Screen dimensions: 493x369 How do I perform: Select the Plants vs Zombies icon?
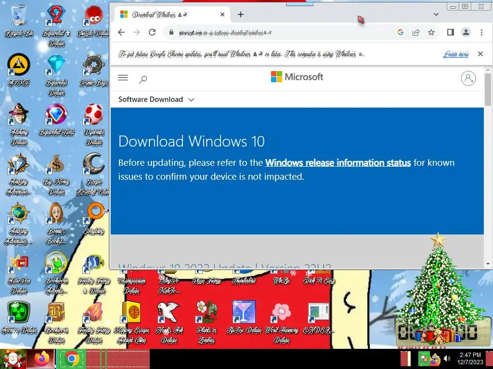(207, 322)
